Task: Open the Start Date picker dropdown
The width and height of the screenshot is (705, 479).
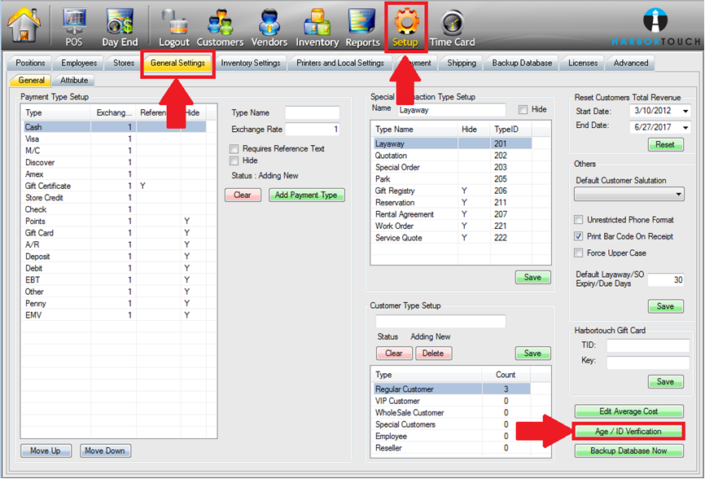Action: pos(685,111)
